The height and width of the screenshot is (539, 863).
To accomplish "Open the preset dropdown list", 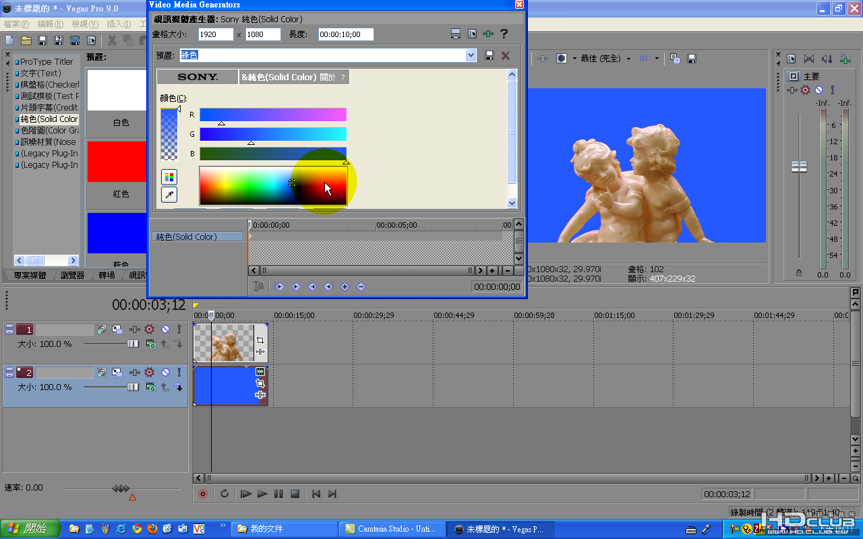I will [471, 55].
